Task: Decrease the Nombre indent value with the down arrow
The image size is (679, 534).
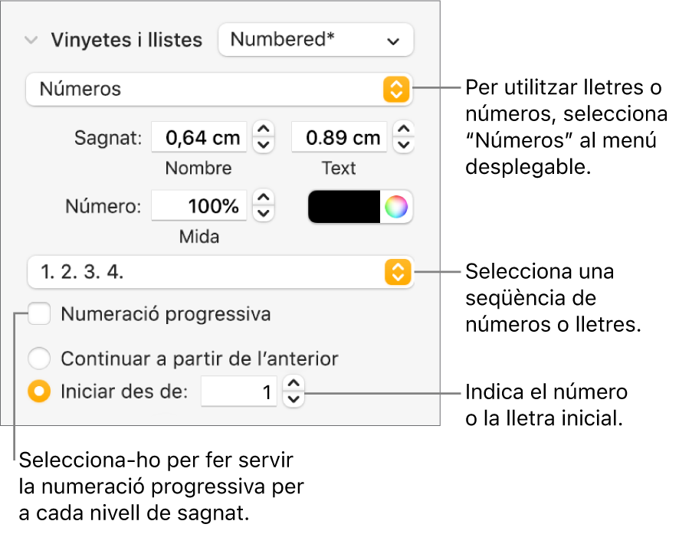Action: tap(264, 145)
